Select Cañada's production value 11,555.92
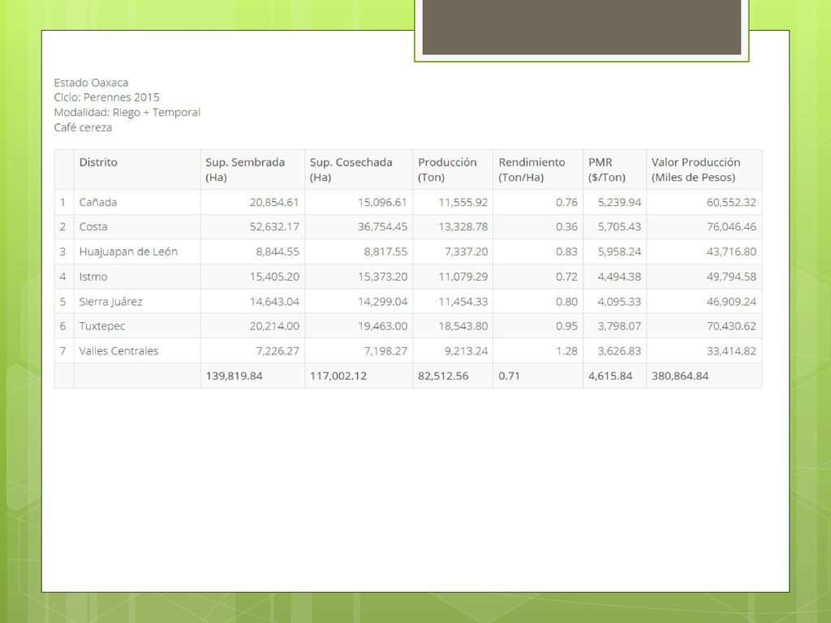Viewport: 831px width, 623px height. (463, 202)
